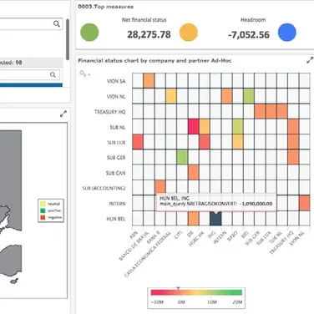Focus the search field below the 'ected: 98' bar
This screenshot has height=314, width=314.
29,74
